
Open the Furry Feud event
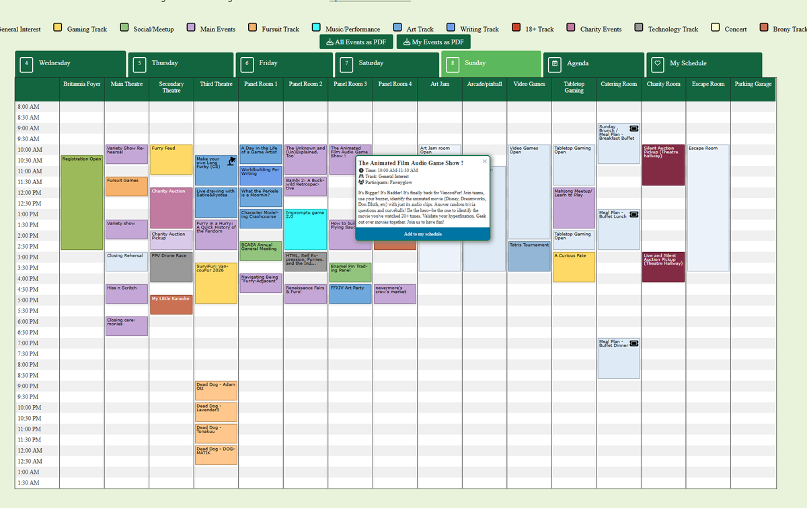171,159
